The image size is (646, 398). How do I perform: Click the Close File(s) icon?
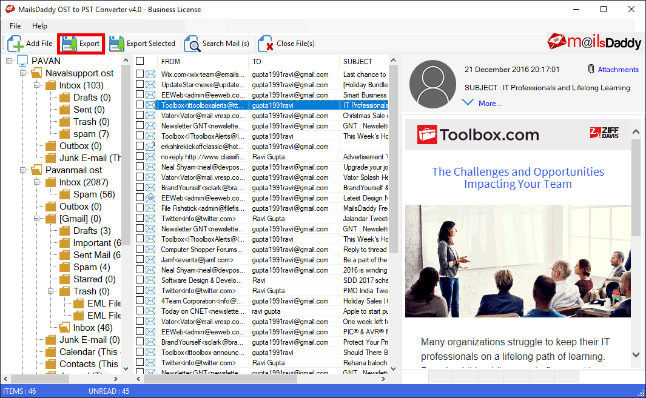coord(266,44)
